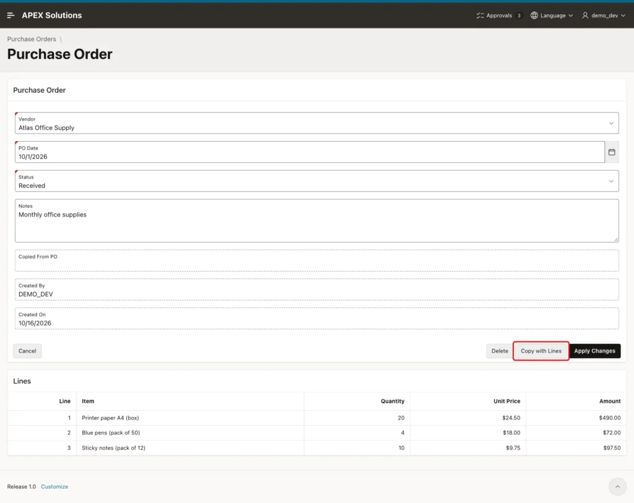Screen dimensions: 634x503
Task: Click quantity 10 for Sticky notes
Action: point(401,448)
